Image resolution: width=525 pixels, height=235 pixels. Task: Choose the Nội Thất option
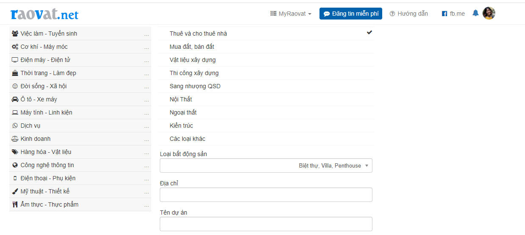pyautogui.click(x=181, y=99)
